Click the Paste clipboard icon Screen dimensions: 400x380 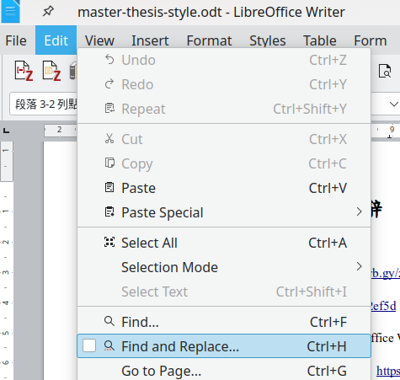[109, 187]
